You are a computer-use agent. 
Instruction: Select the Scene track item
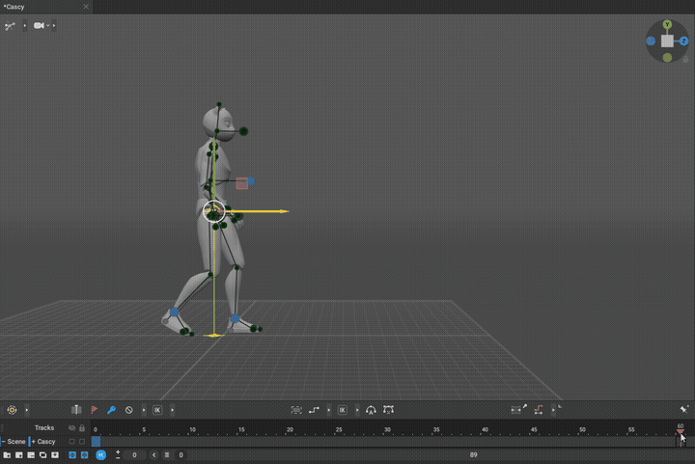click(16, 442)
